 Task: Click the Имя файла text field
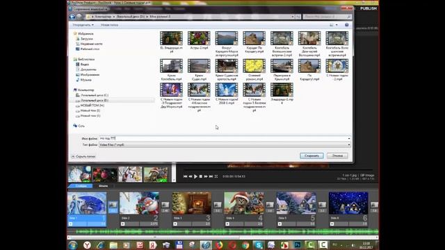point(222,139)
